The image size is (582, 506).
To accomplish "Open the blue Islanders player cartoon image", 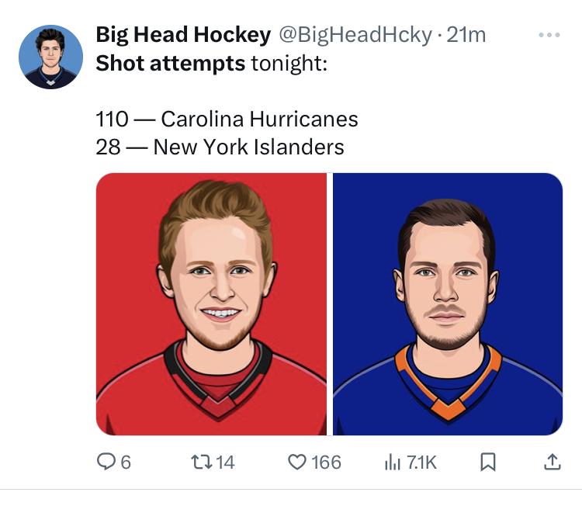I will tap(448, 303).
